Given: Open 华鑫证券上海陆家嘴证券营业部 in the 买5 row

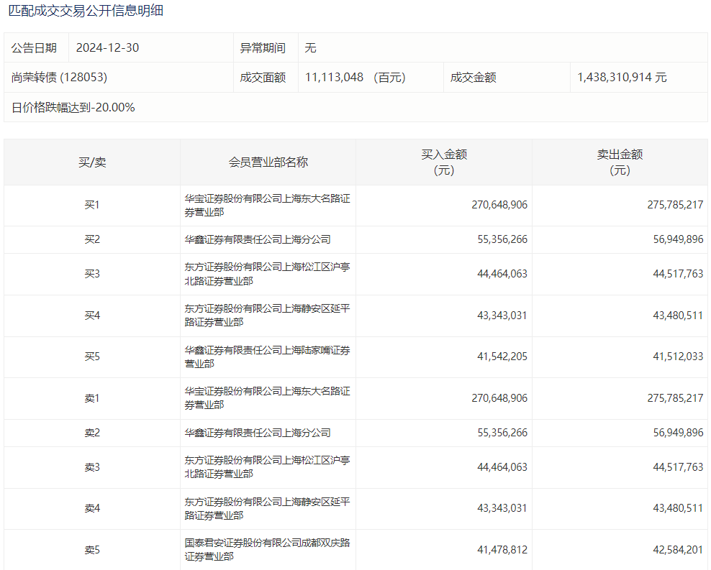Looking at the screenshot, I should coord(267,357).
